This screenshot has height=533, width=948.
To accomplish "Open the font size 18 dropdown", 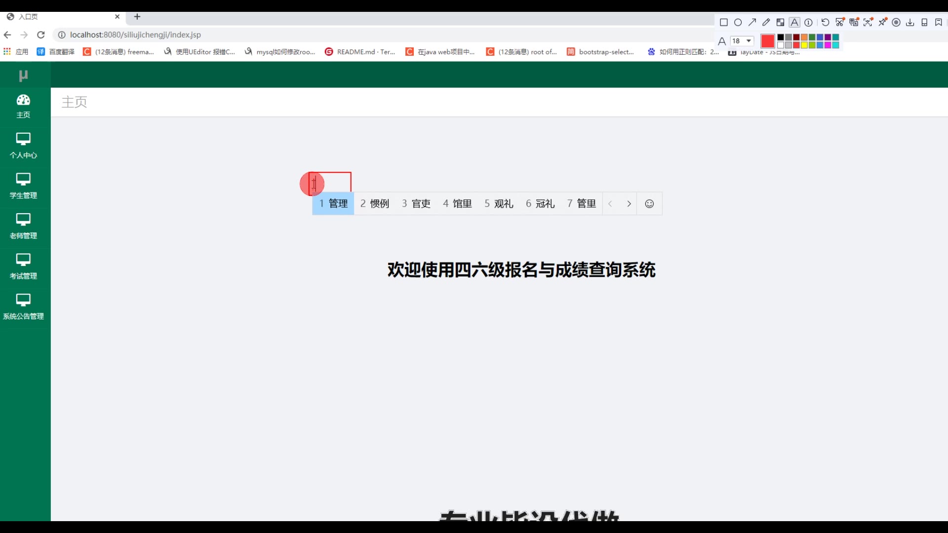I will tap(742, 41).
